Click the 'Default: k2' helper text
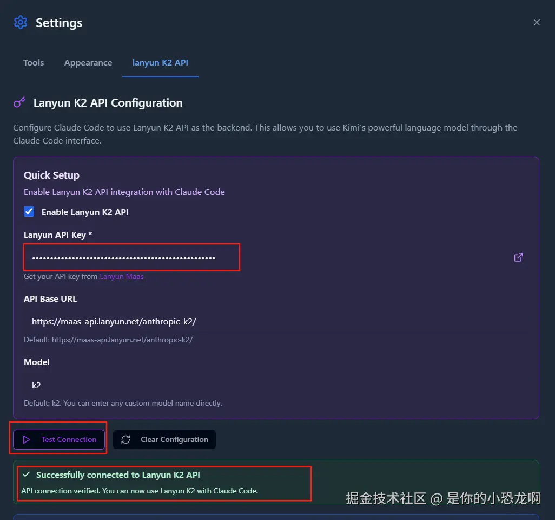555x520 pixels. click(x=123, y=404)
